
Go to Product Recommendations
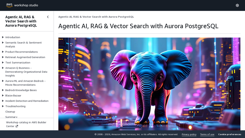21,52
